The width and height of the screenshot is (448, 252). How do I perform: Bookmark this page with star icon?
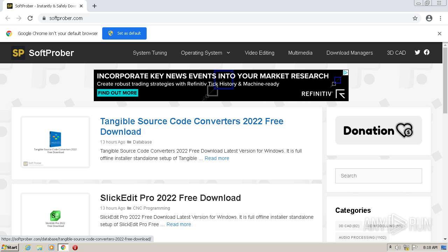click(415, 18)
